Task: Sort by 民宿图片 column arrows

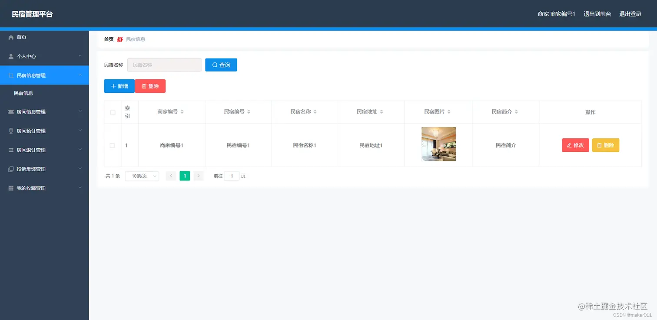Action: [449, 112]
